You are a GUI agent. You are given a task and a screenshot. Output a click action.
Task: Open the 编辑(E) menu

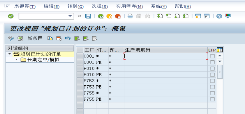click(51, 7)
